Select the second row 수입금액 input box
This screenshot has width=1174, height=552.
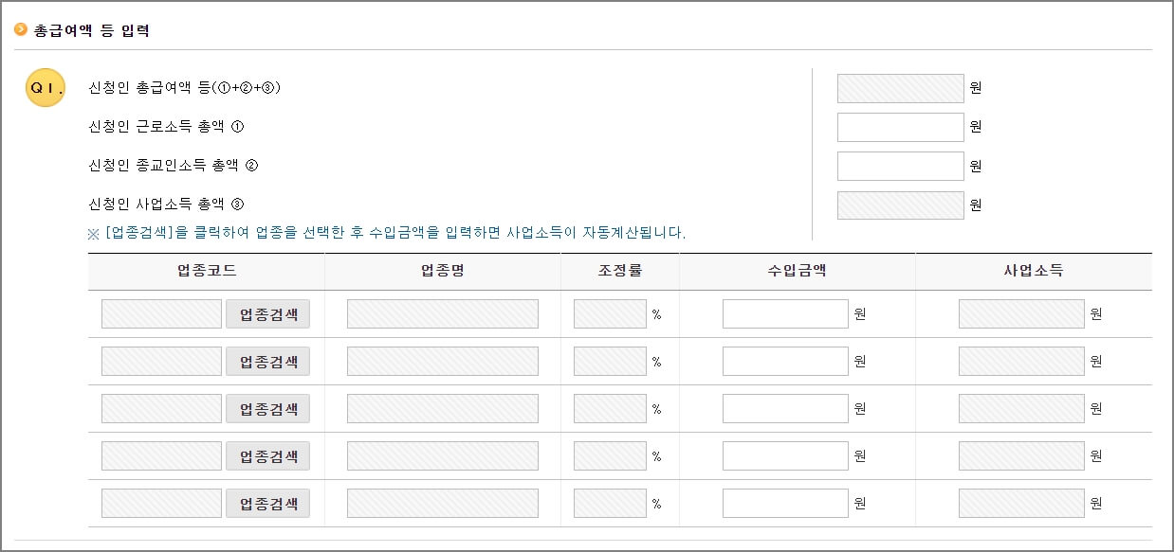pyautogui.click(x=782, y=361)
